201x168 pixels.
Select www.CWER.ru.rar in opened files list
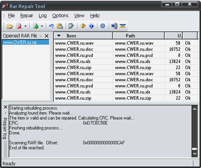[26, 42]
